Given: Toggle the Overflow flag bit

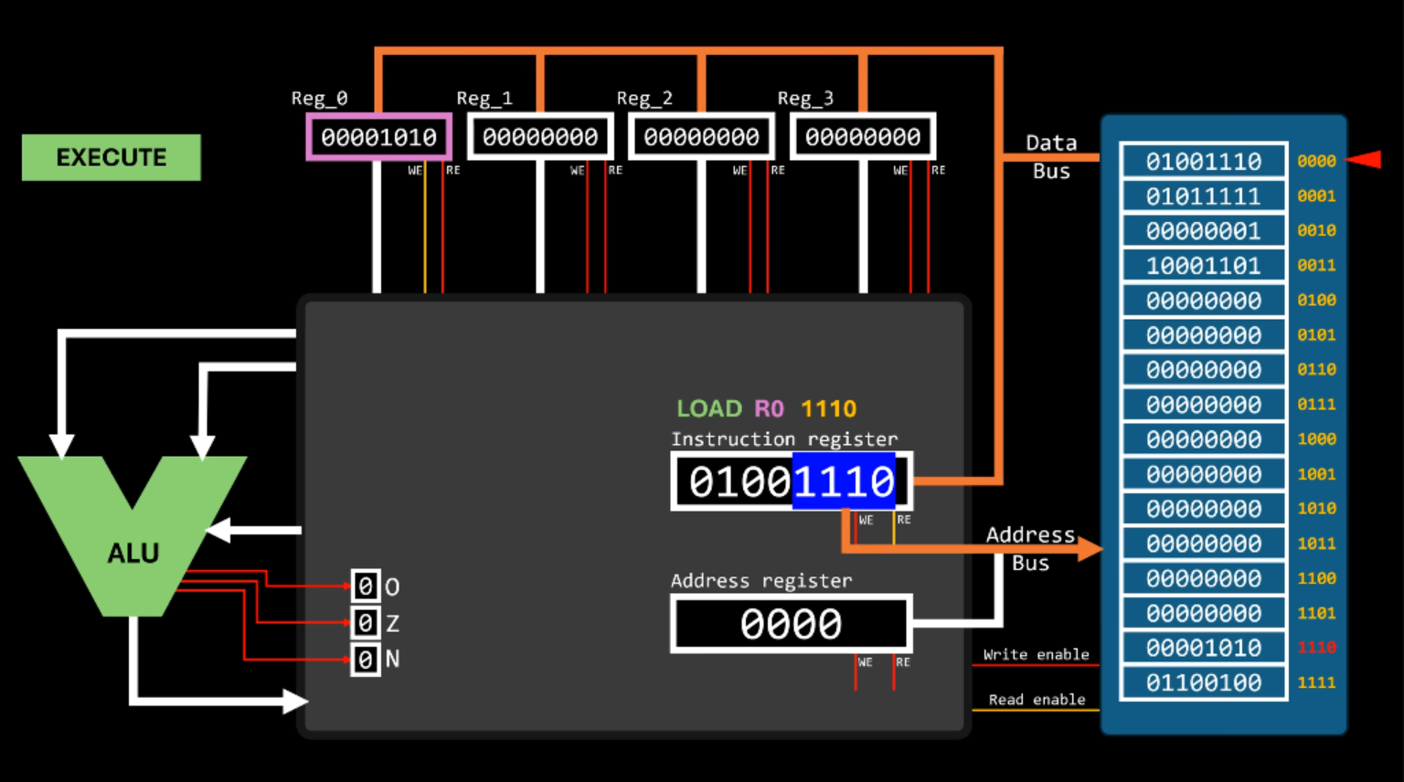Looking at the screenshot, I should click(366, 586).
